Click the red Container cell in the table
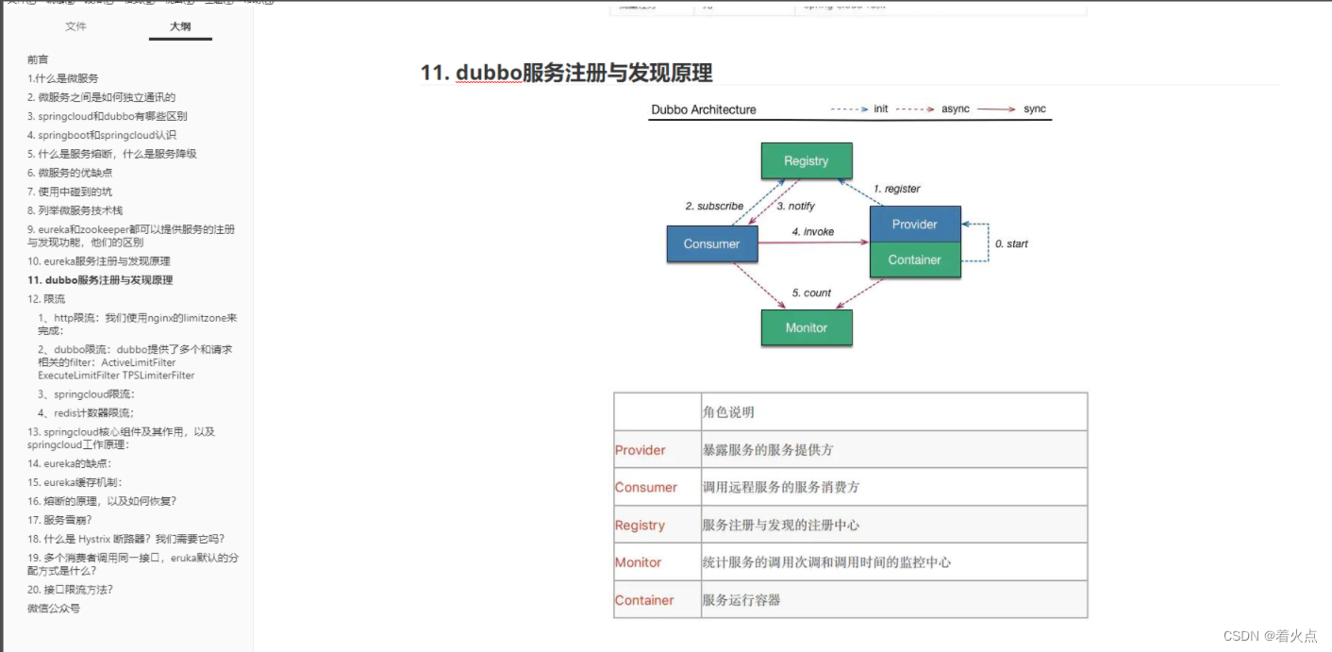 coord(658,599)
